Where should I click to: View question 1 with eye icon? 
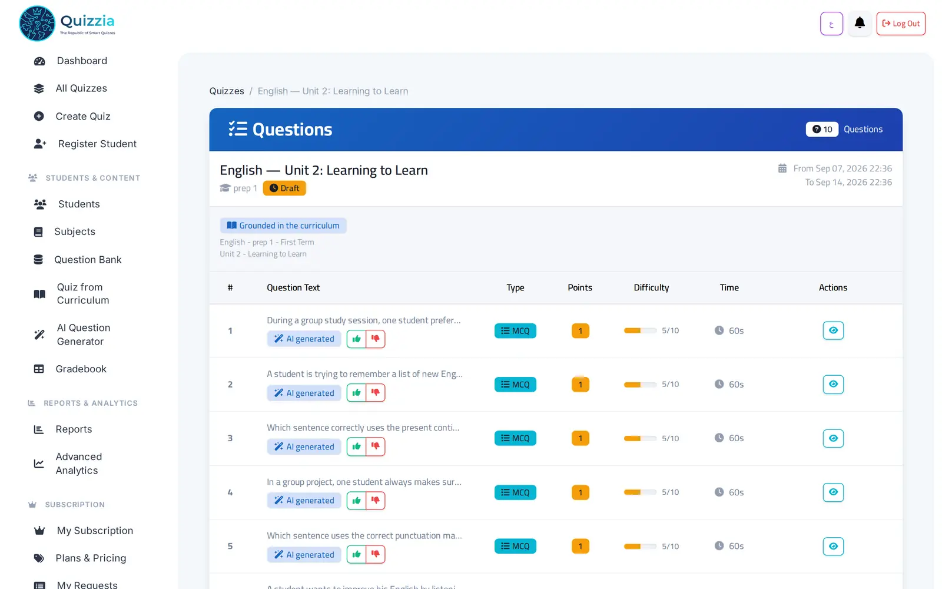(833, 330)
